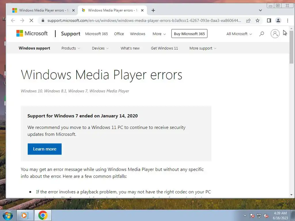Screen dimensions: 295x221
Task: Open the network tray icon
Action: (x=259, y=216)
